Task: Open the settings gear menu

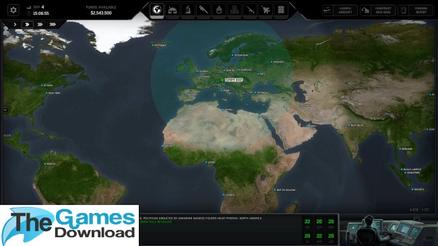Action: coord(13,10)
